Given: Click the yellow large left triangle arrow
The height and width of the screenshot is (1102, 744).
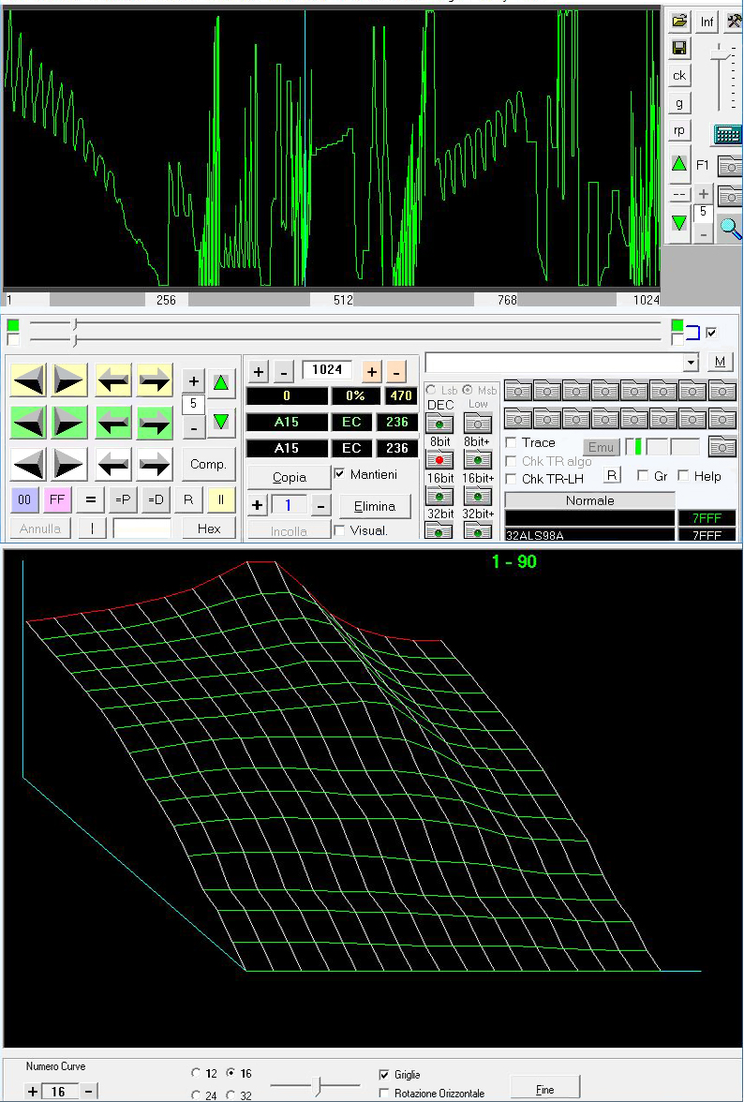Looking at the screenshot, I should (28, 380).
